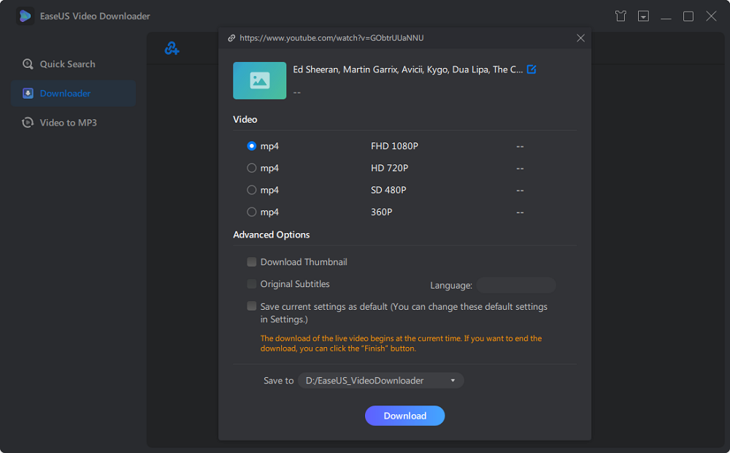Switch to Video to MP3 tab

[68, 123]
